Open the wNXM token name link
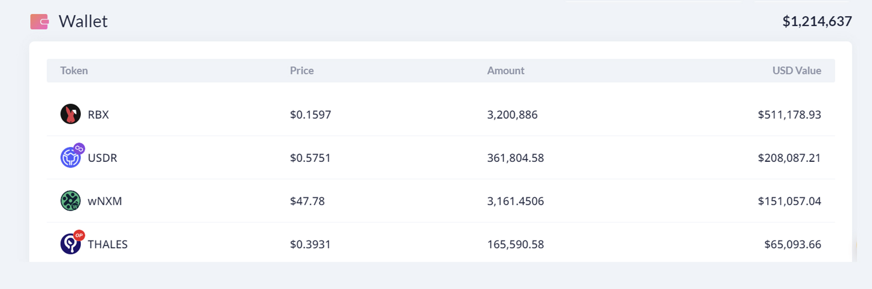Viewport: 872px width, 289px height. [x=105, y=202]
